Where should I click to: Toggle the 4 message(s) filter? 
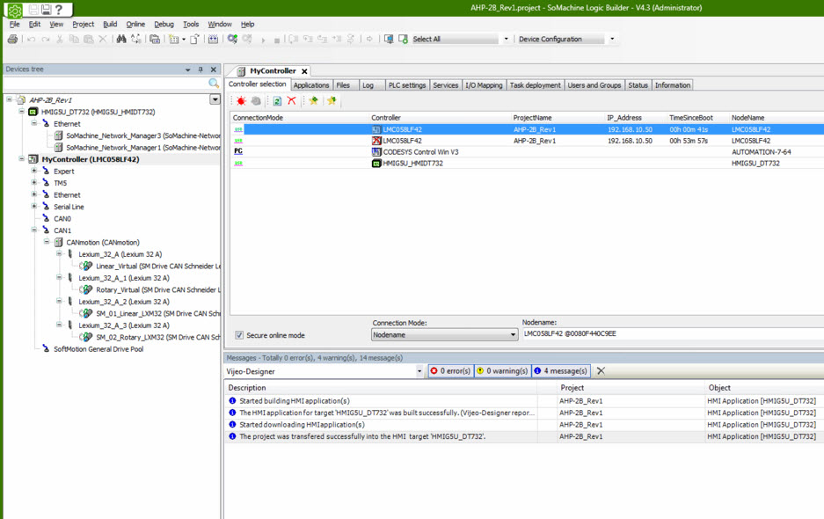pos(561,370)
